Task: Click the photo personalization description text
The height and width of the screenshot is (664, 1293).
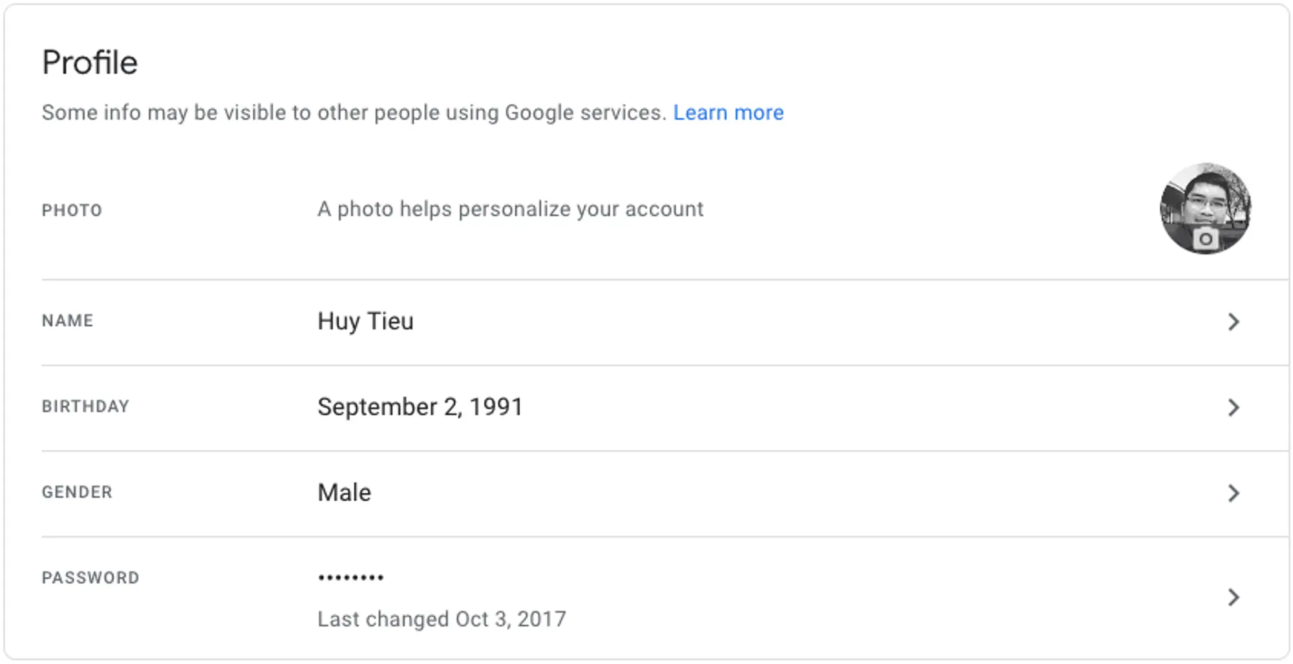Action: click(x=510, y=209)
